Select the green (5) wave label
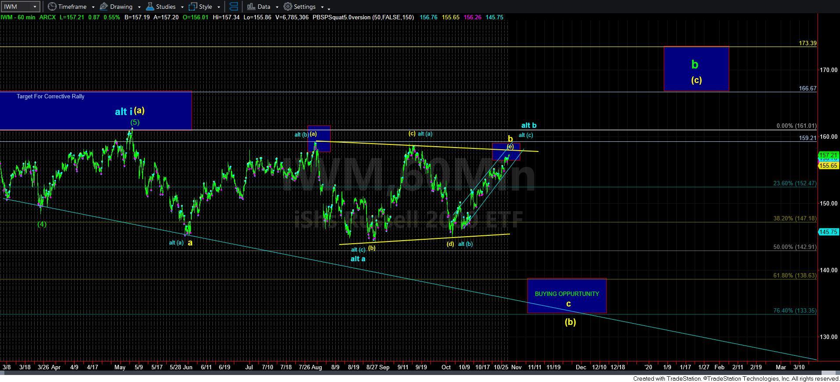Viewport: 840px width, 382px height. click(135, 122)
